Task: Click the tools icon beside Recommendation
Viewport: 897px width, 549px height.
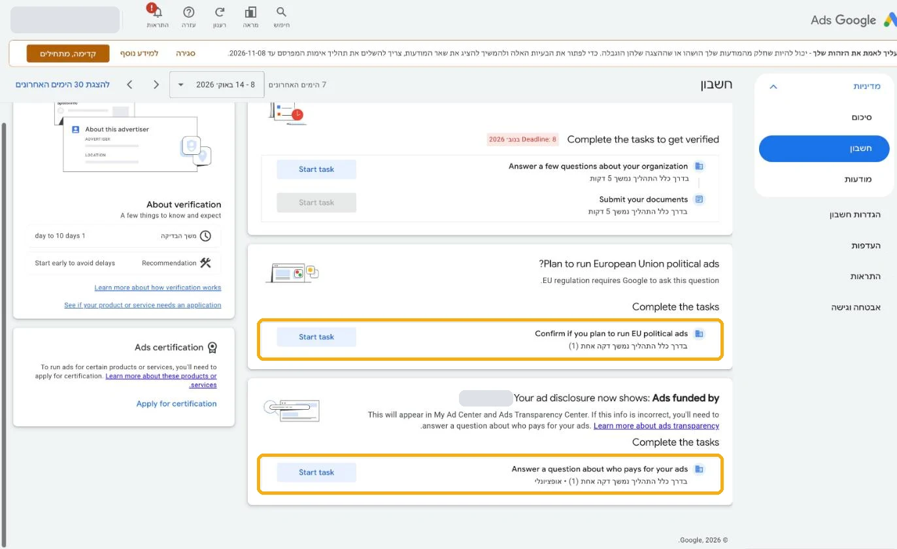Action: (x=205, y=263)
